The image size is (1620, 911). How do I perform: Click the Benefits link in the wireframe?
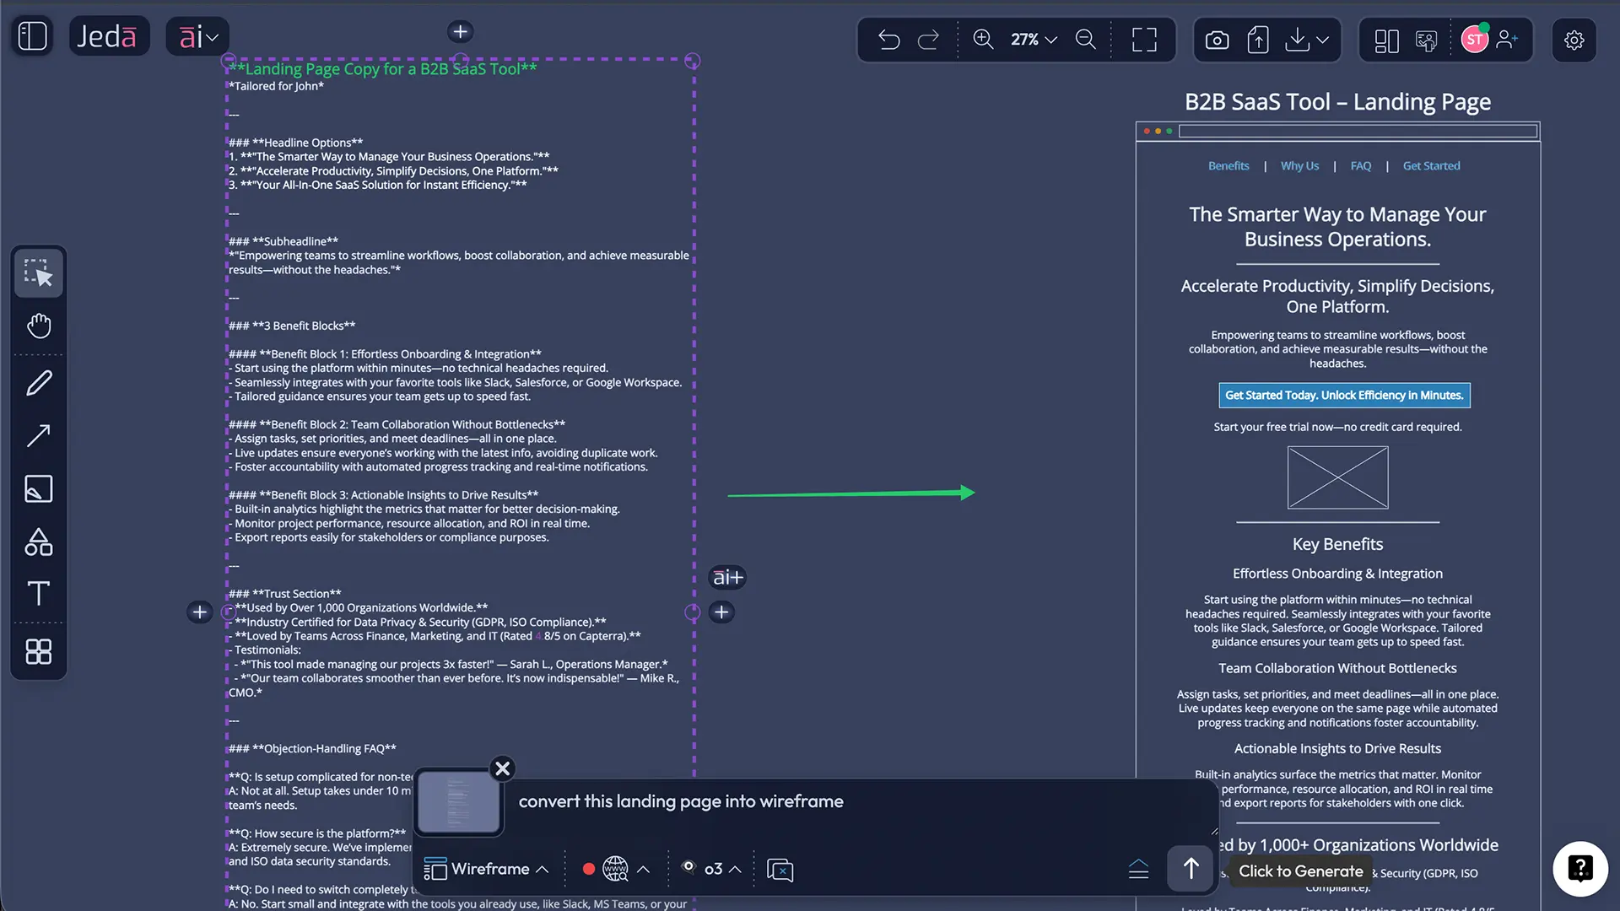click(1228, 166)
